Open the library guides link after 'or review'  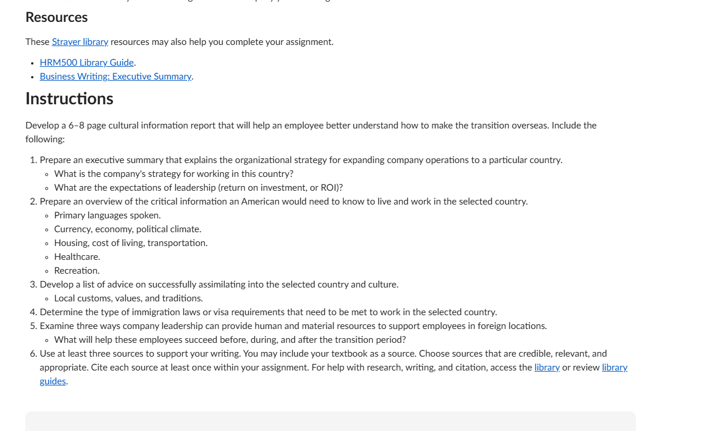(615, 368)
